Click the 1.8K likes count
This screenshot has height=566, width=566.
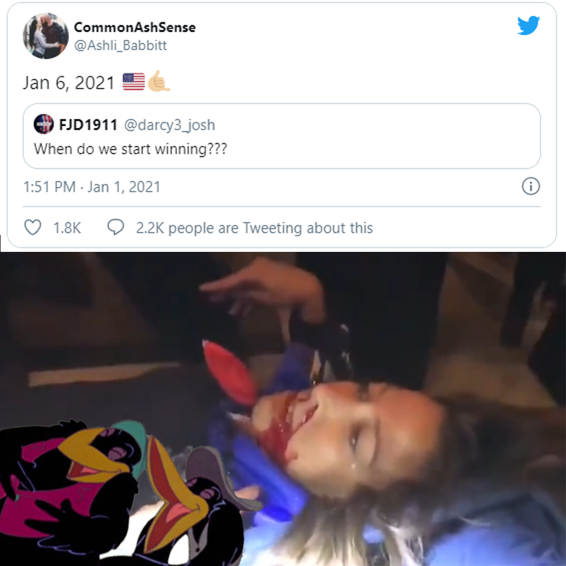pyautogui.click(x=67, y=228)
